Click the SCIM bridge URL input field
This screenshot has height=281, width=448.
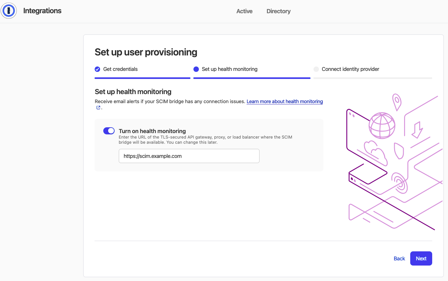coord(189,156)
